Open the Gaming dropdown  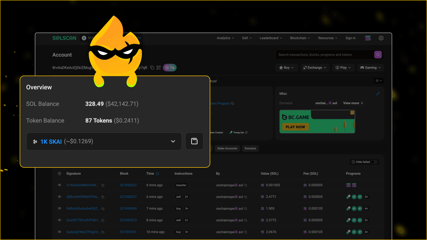pos(370,68)
